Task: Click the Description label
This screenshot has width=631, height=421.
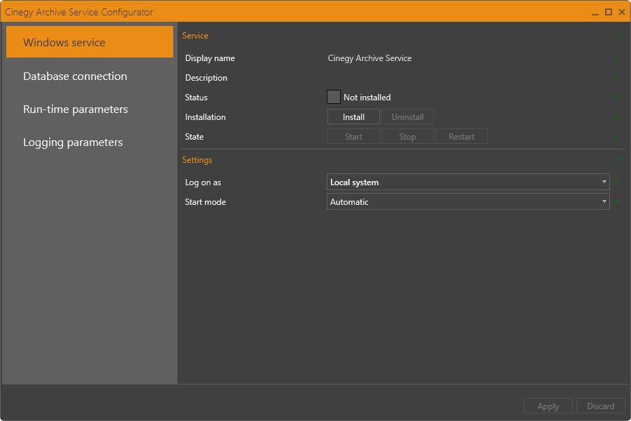Action: pyautogui.click(x=206, y=78)
